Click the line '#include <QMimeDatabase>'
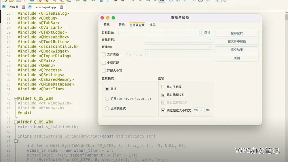The image size is (288, 162). coord(46,84)
